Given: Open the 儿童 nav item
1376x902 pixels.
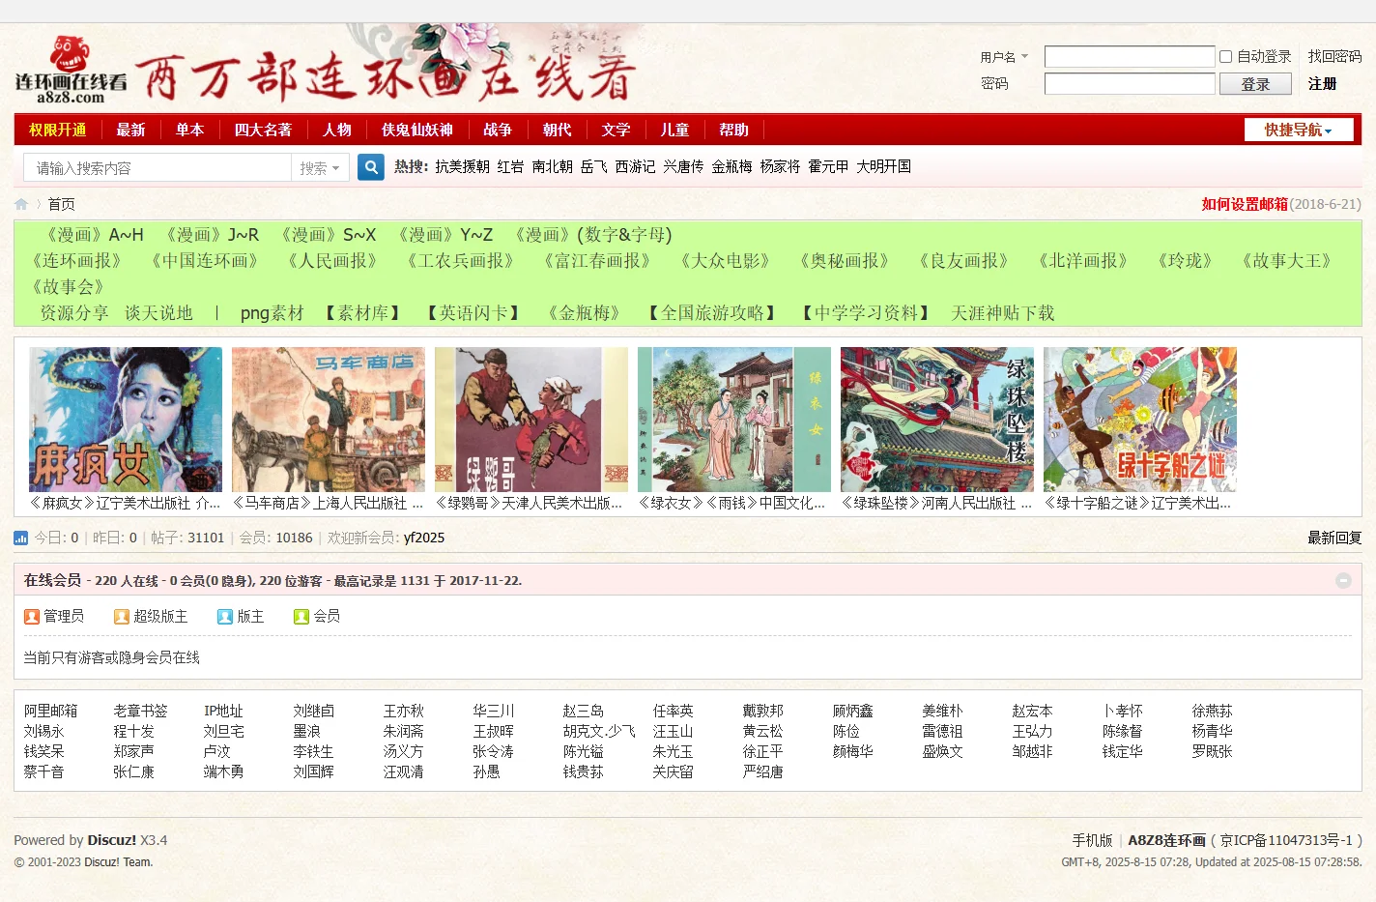Looking at the screenshot, I should 674,130.
